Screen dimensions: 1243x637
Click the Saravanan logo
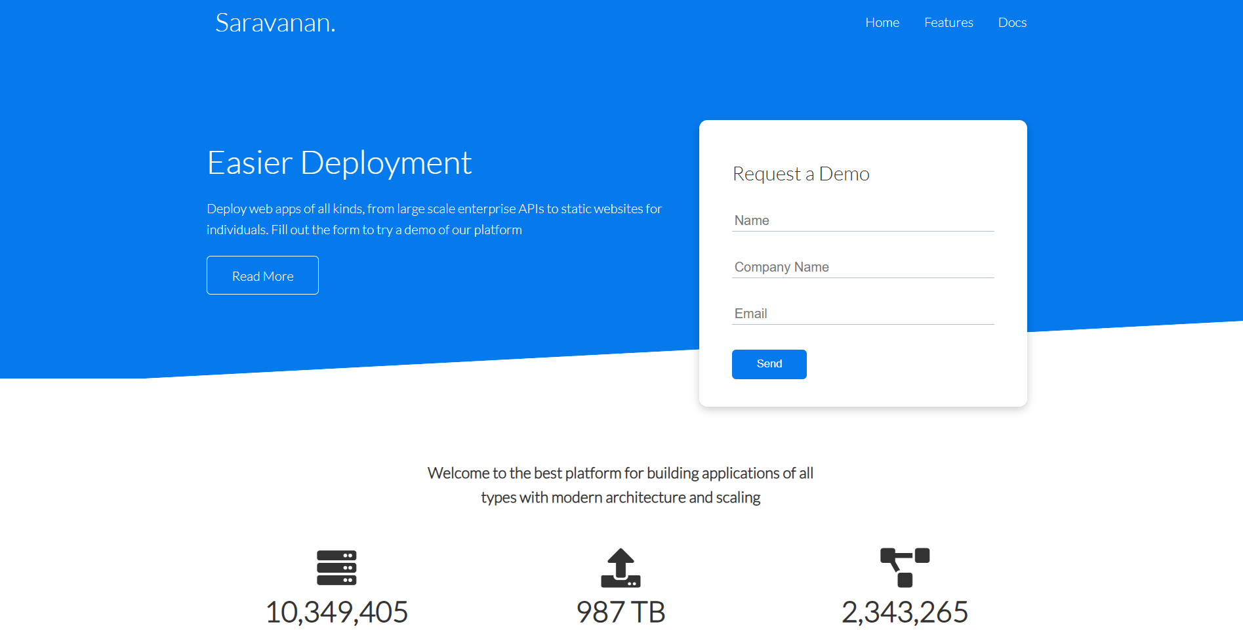(275, 23)
